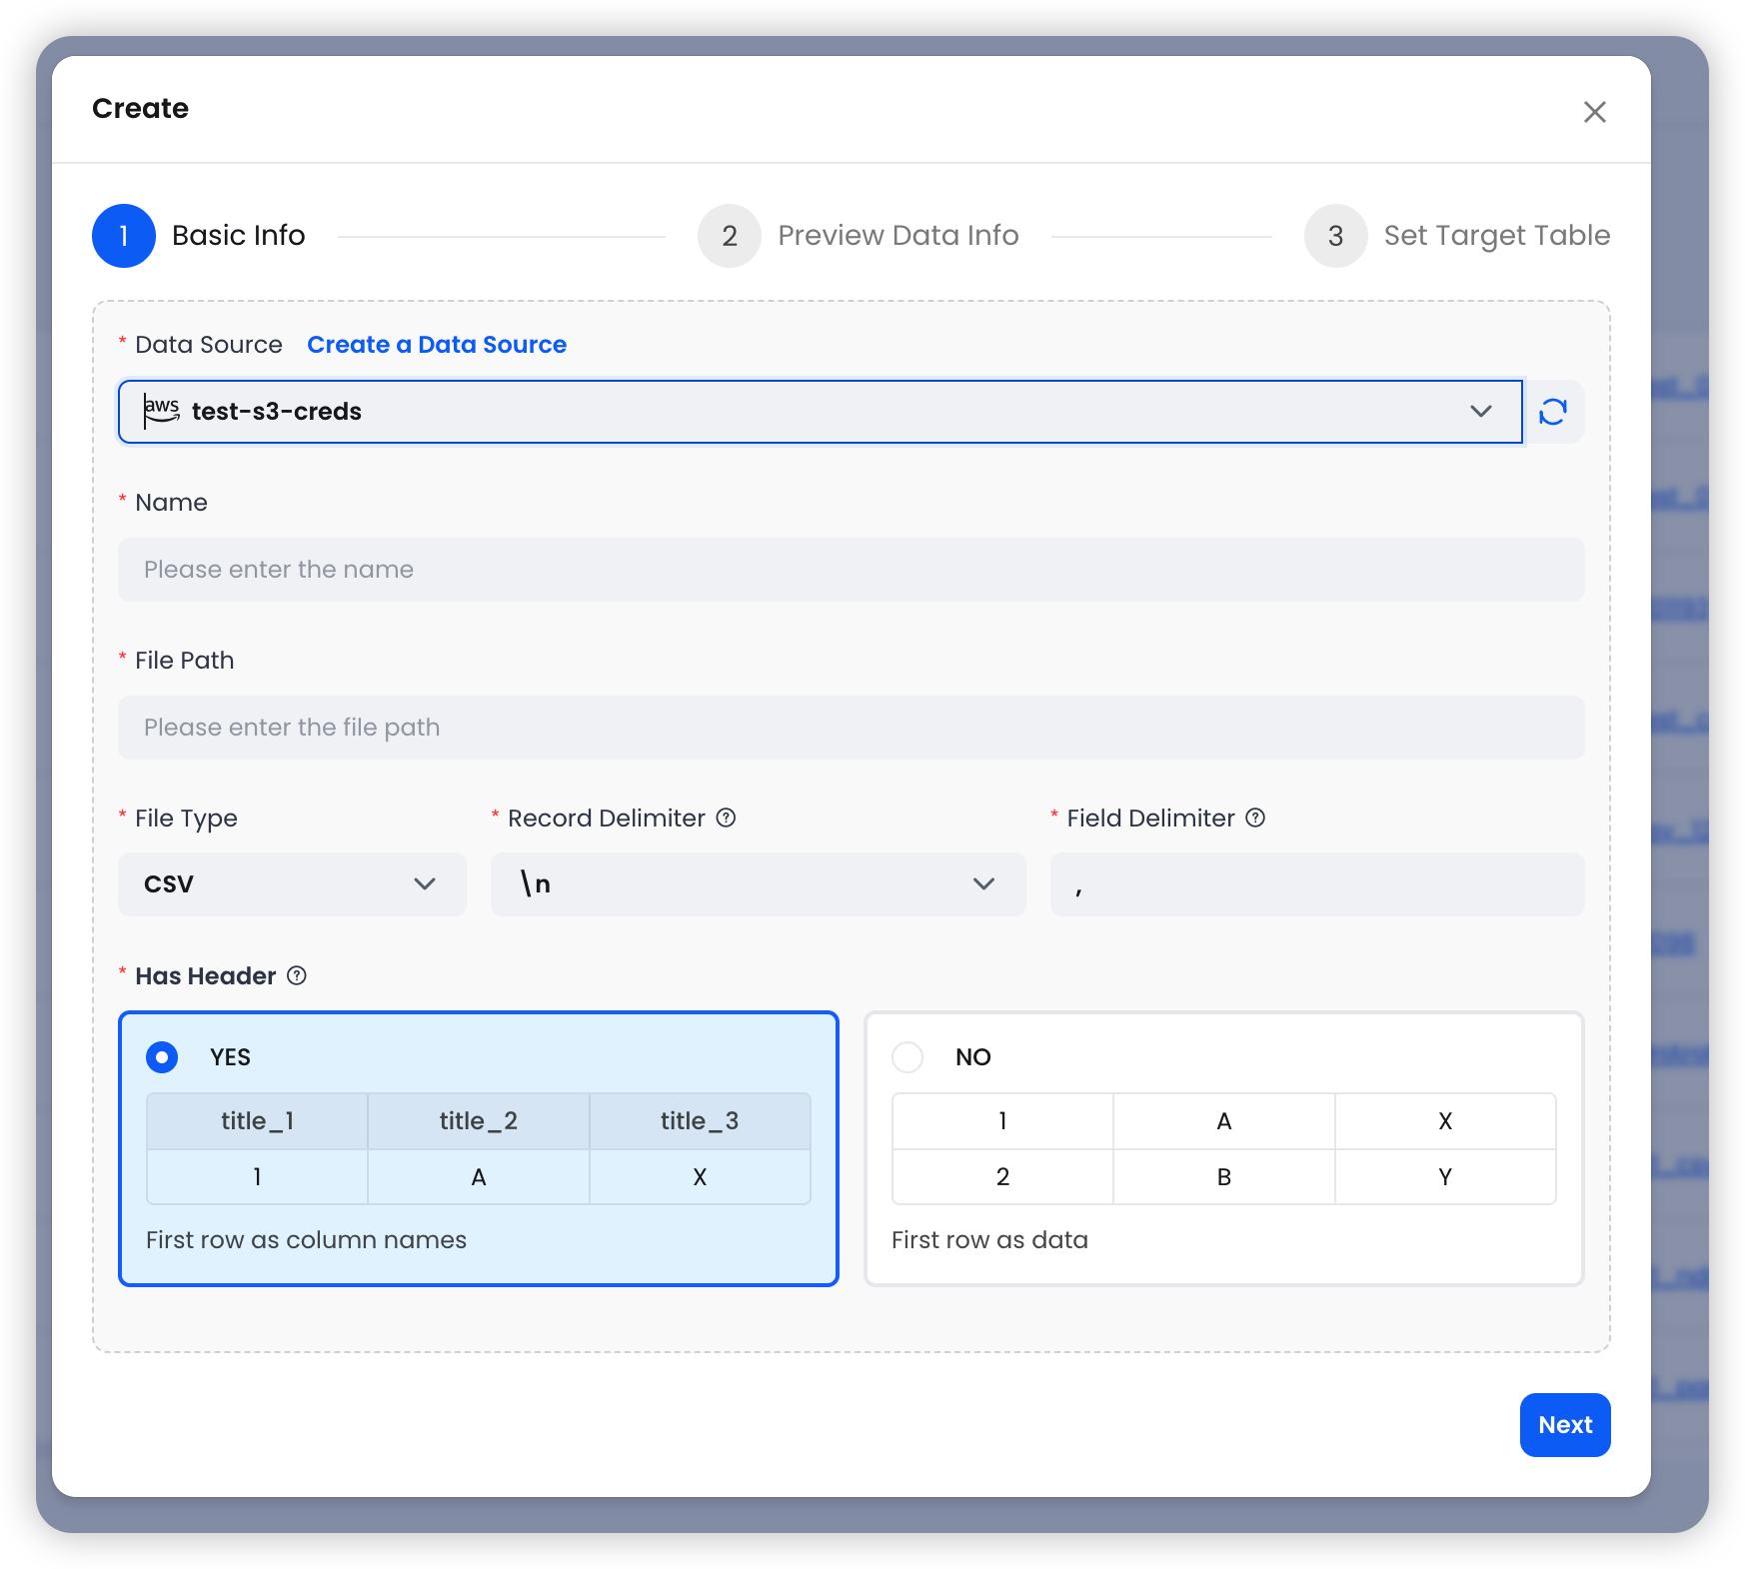Click the Has Header help icon
Screen dimensions: 1745x1569
coord(296,976)
